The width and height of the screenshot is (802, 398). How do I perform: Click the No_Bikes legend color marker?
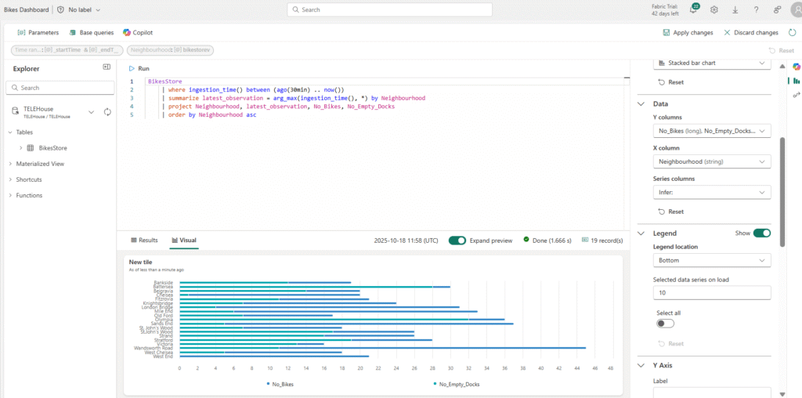click(269, 384)
